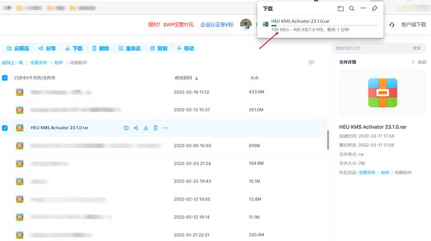This screenshot has height=241, width=431.
Task: Click archive icon of 818M file
Action: (x=19, y=146)
